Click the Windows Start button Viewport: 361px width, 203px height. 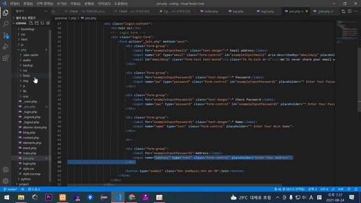coord(7,197)
